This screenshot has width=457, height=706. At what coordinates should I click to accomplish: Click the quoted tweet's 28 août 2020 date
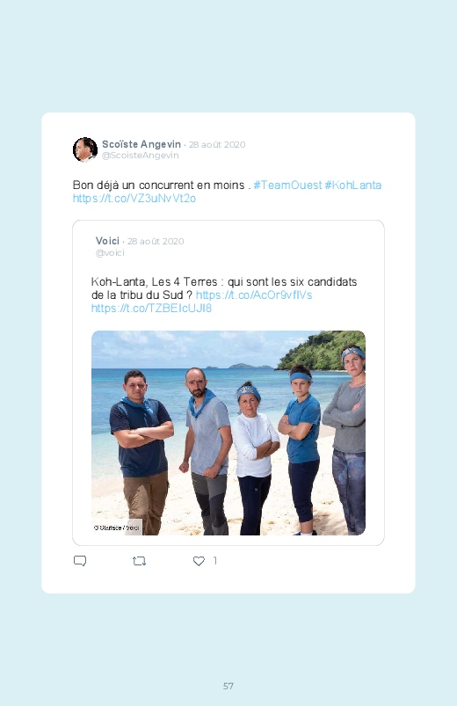click(x=156, y=241)
